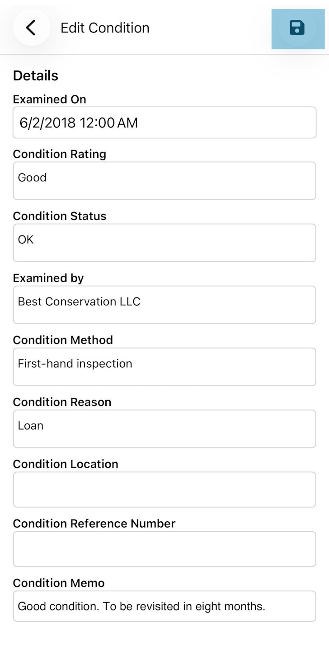Open the First-hand inspection method field
The width and height of the screenshot is (329, 651).
164,367
